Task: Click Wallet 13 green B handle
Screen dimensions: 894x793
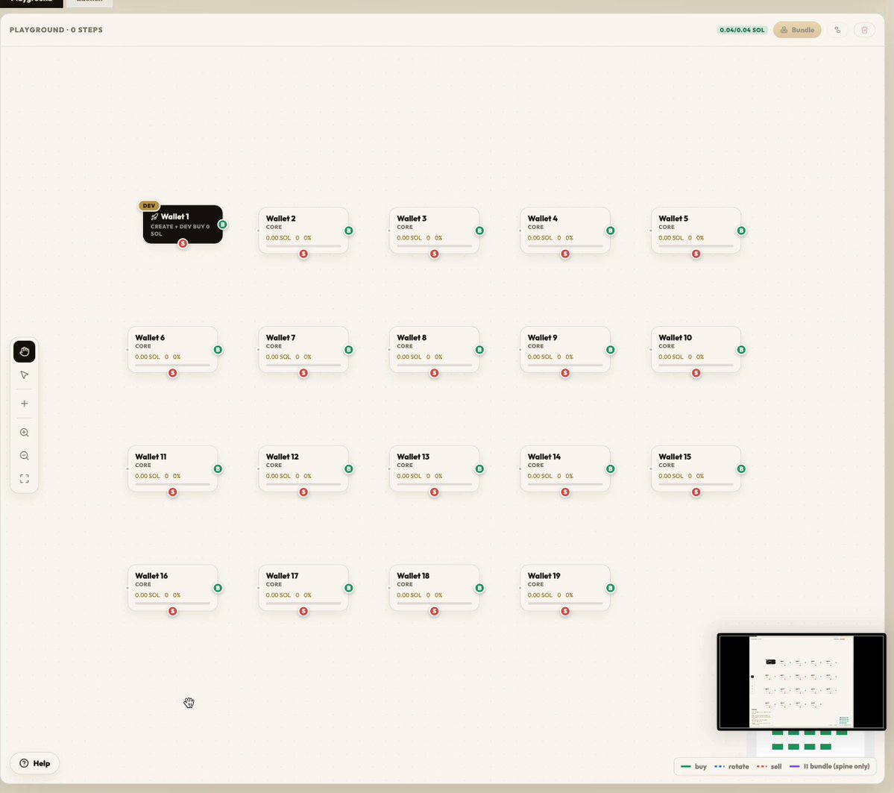Action: pyautogui.click(x=479, y=469)
